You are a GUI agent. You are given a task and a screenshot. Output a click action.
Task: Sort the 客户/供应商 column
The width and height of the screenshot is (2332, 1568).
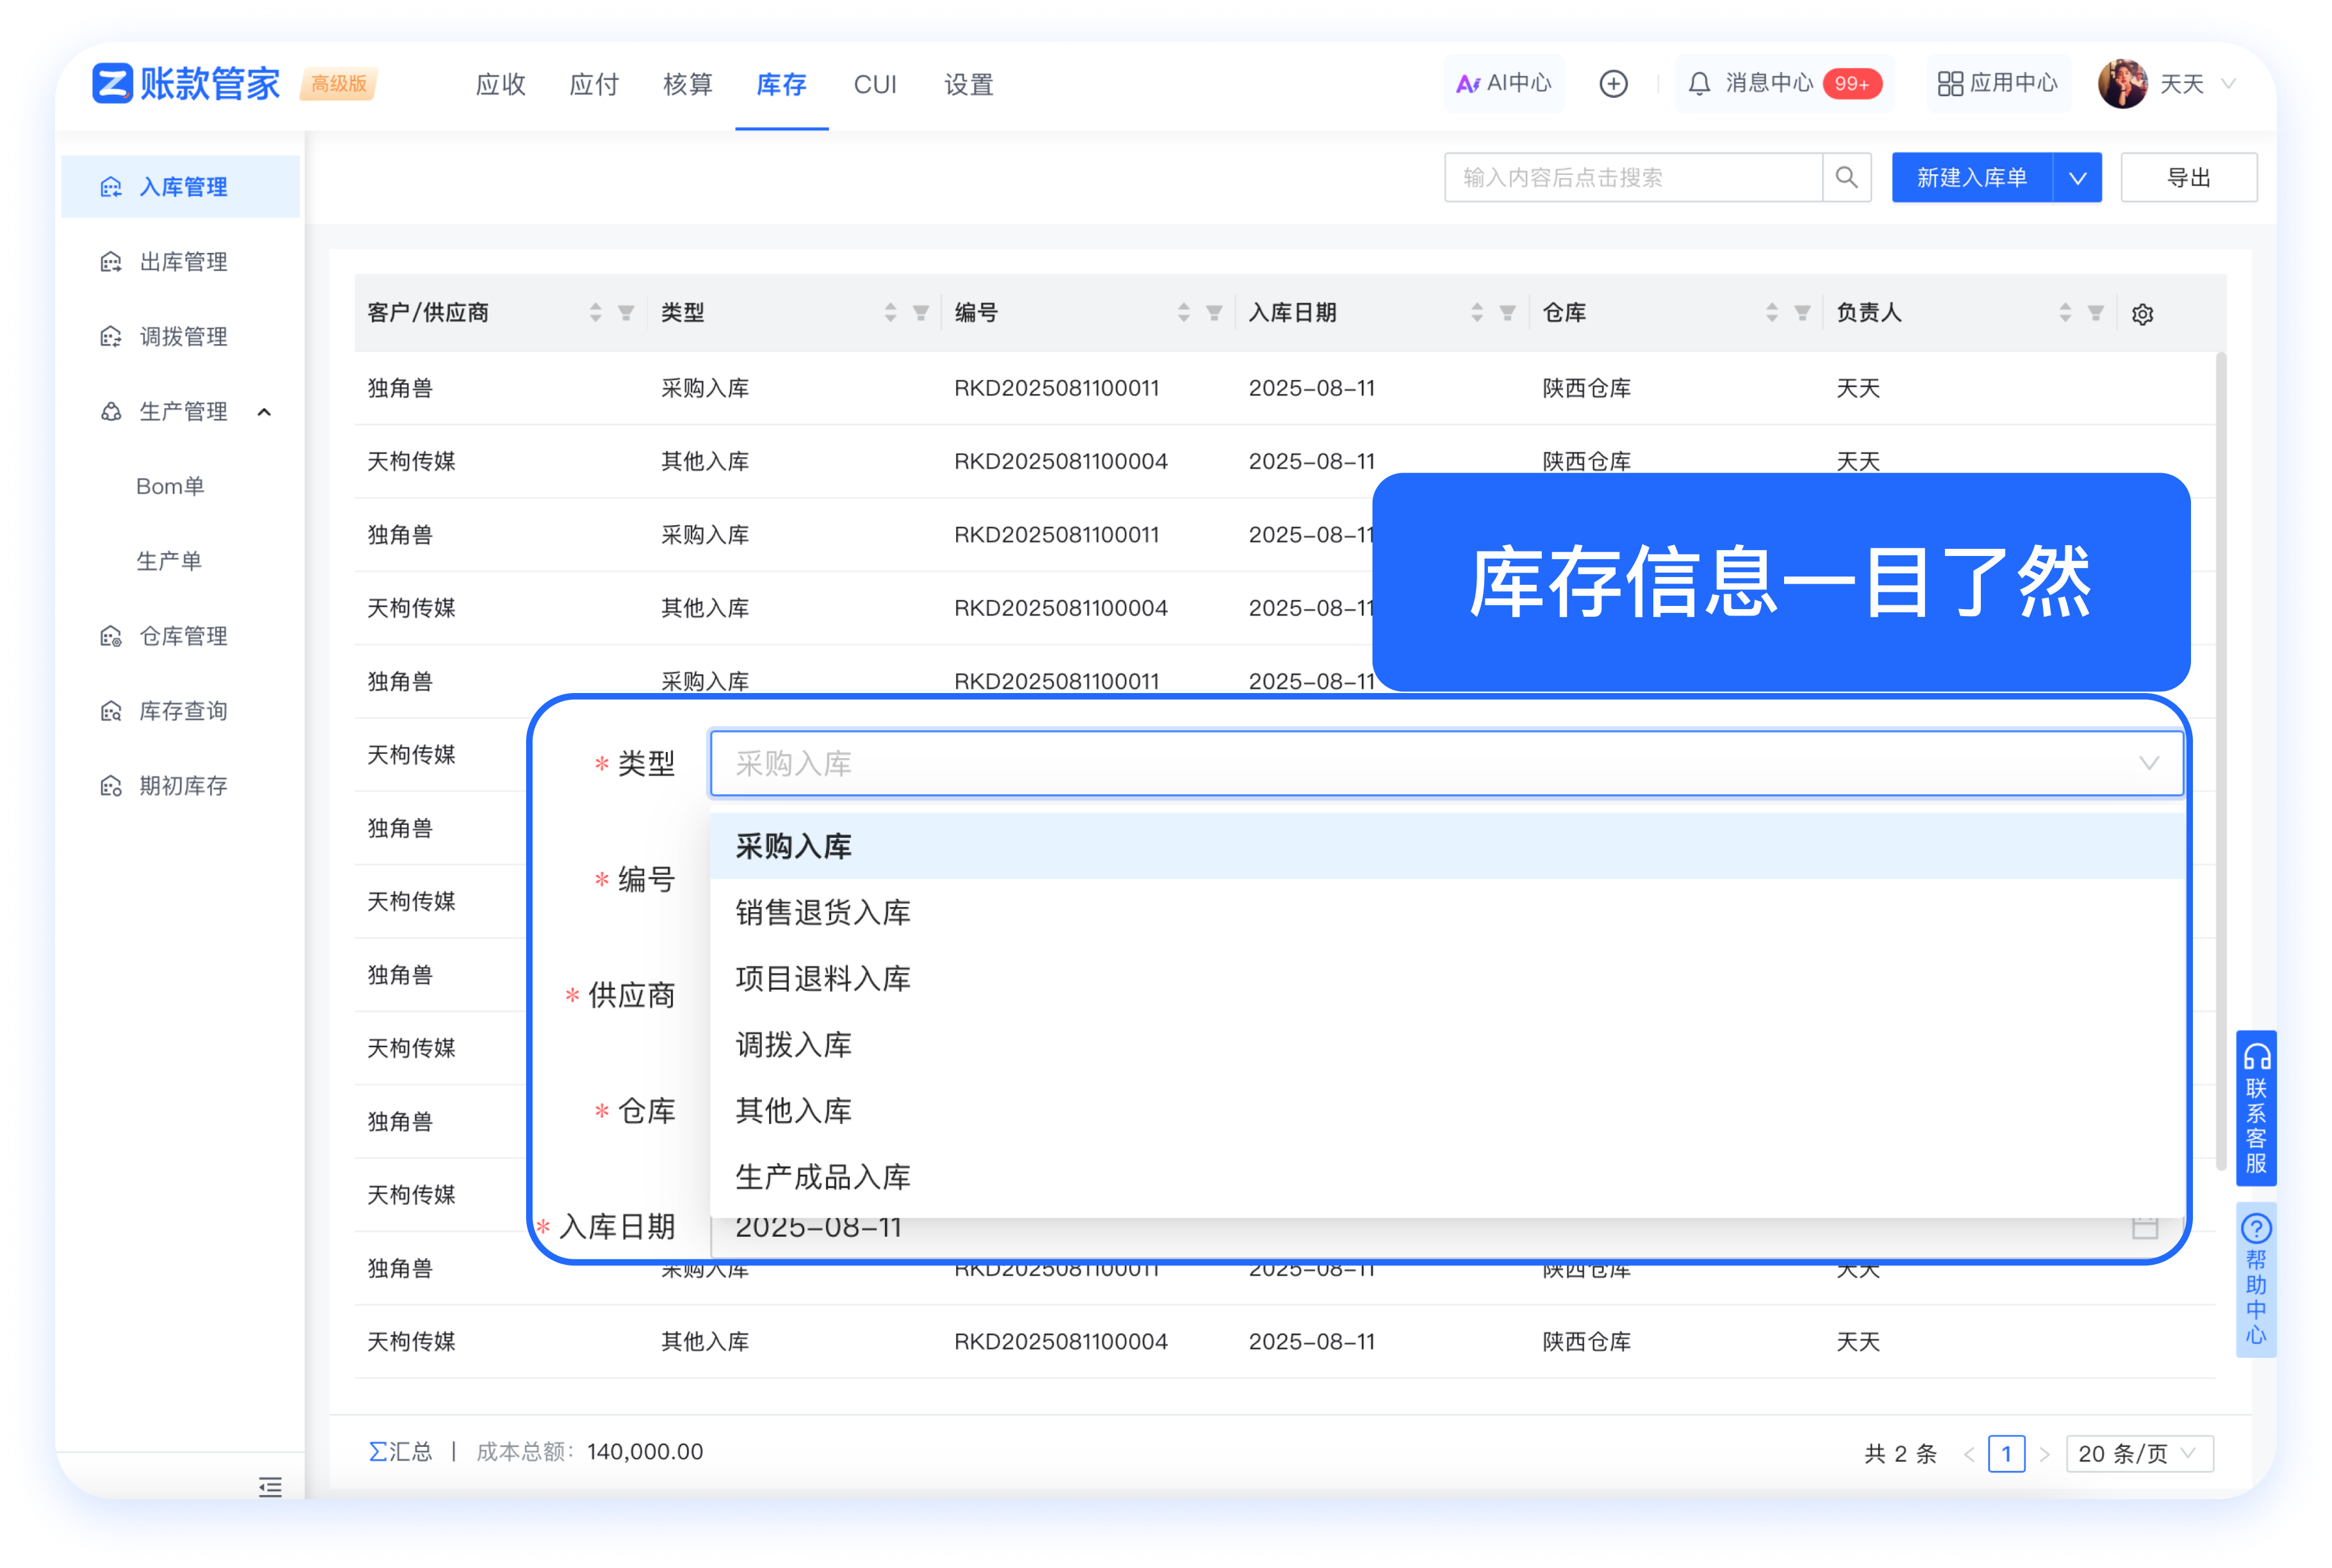pyautogui.click(x=595, y=313)
